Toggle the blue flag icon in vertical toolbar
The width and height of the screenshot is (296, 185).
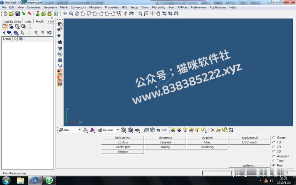pos(60,84)
